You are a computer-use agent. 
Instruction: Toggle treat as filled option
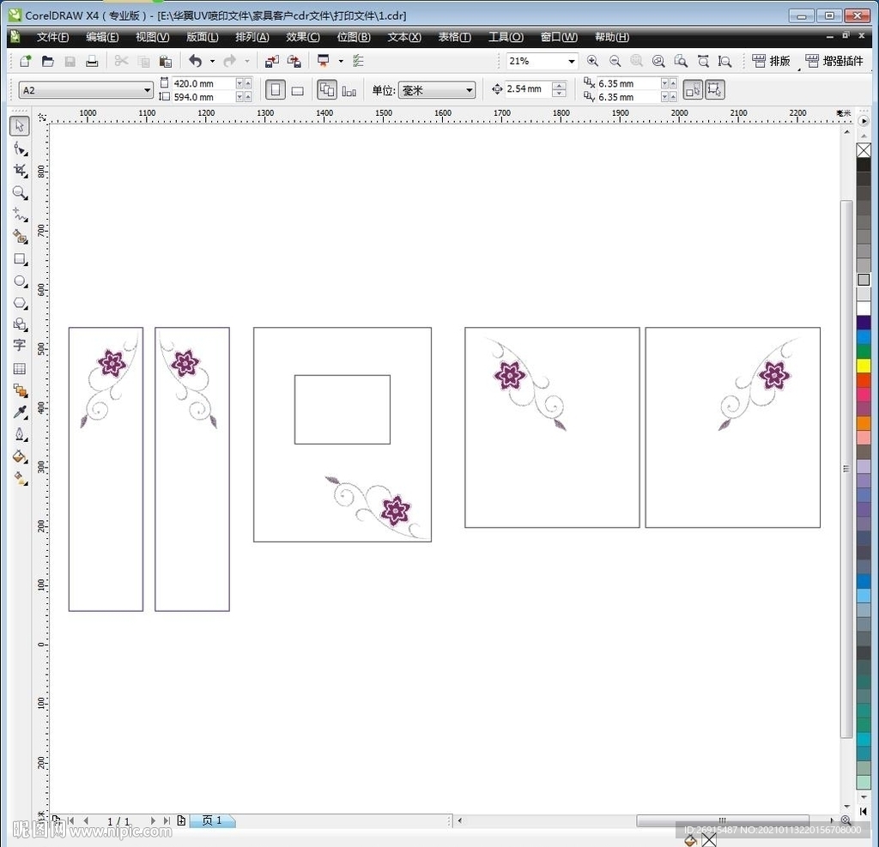(693, 90)
